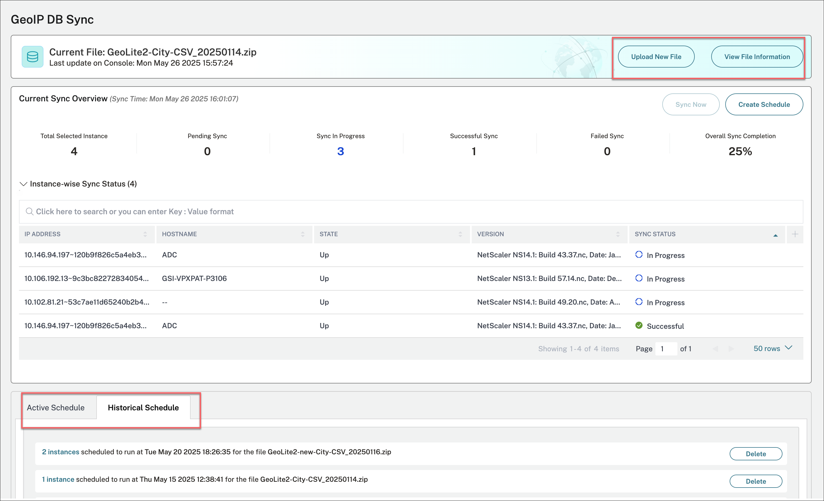Sort the Version column
Image resolution: width=824 pixels, height=501 pixels.
click(617, 234)
